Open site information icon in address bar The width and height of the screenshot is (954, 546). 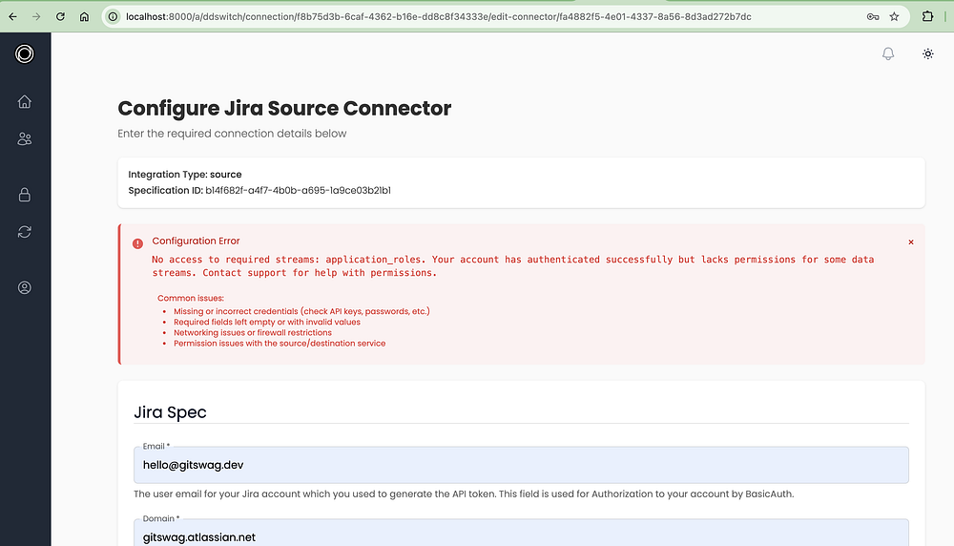114,16
